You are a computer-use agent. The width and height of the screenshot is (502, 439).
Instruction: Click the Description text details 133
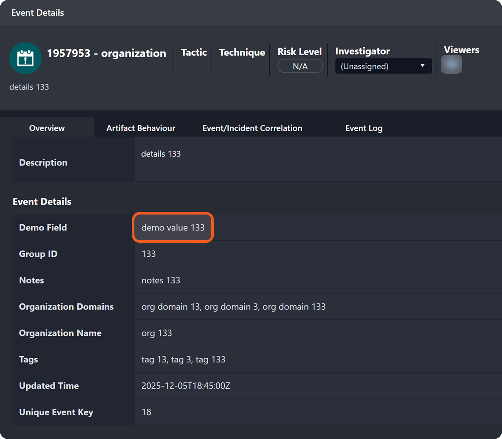pos(161,154)
